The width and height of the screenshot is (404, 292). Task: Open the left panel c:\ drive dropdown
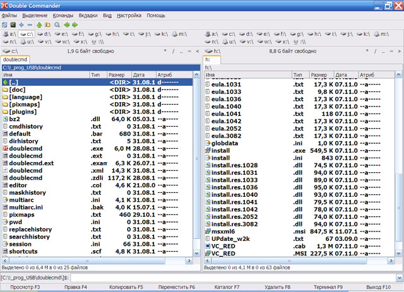(11, 50)
